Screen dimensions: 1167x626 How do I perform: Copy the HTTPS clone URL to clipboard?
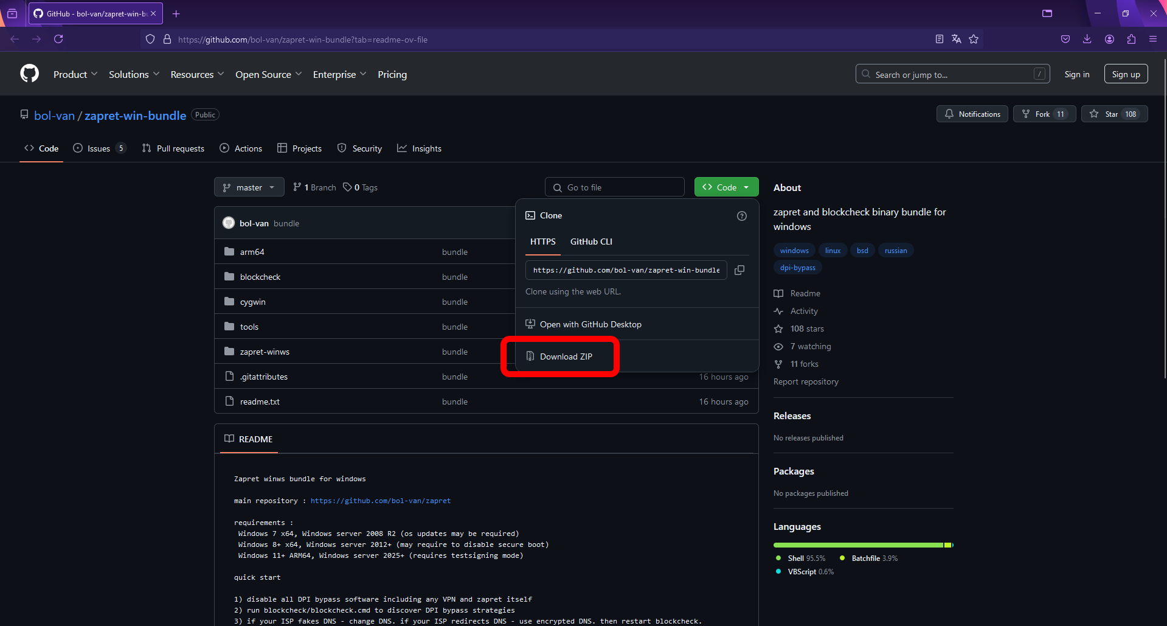pos(739,270)
